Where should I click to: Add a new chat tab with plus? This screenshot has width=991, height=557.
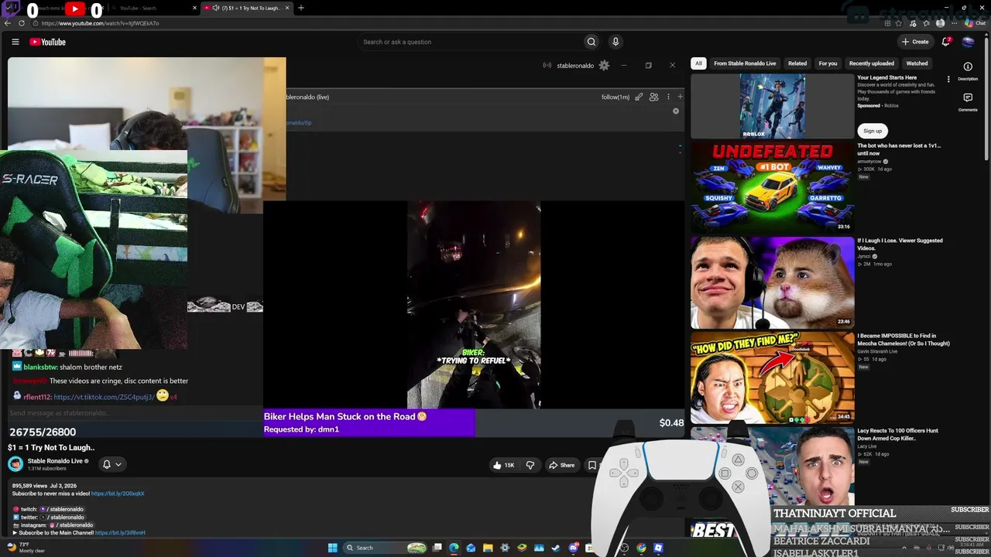[680, 97]
